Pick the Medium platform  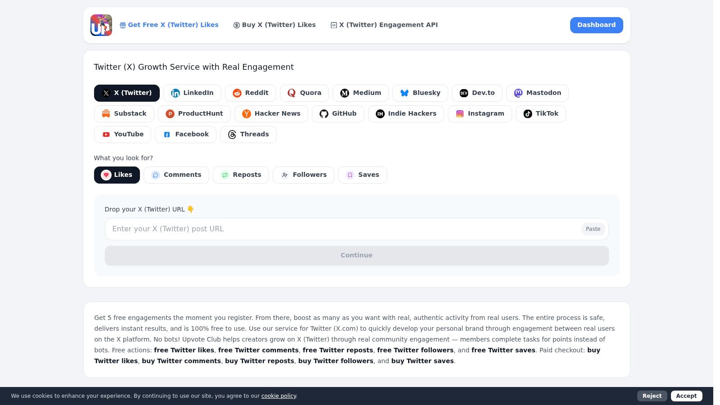click(360, 93)
